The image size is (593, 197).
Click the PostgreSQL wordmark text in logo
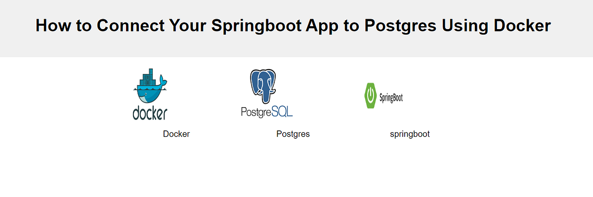[x=267, y=111]
